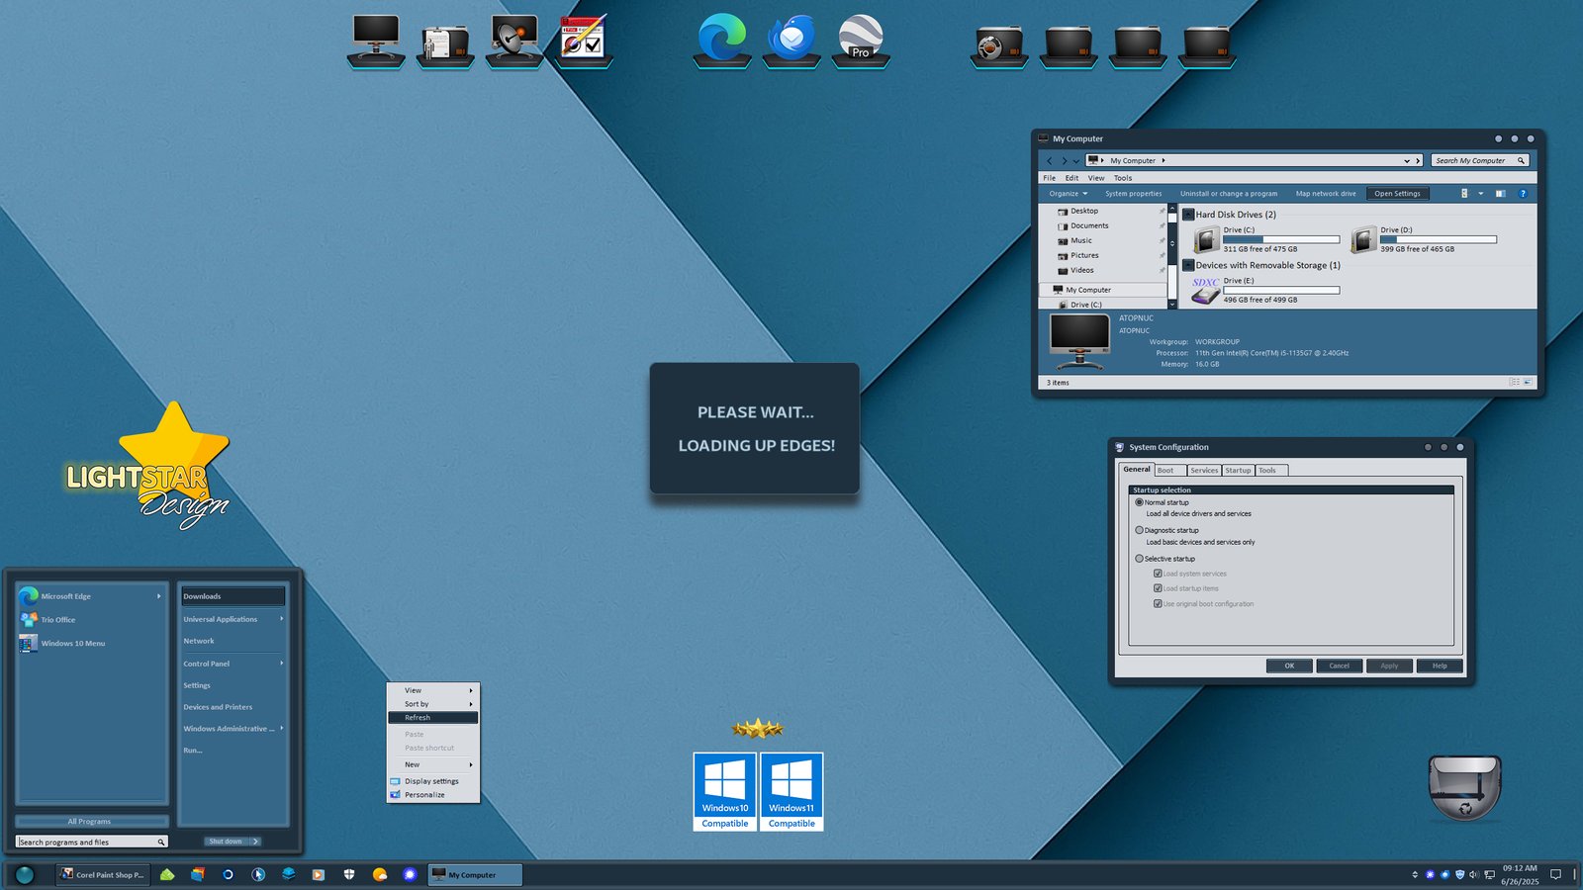Launch the Thunderbird dock icon

pyautogui.click(x=791, y=39)
